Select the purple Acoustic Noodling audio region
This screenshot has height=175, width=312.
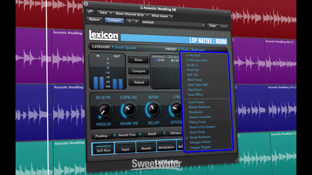(x=67, y=56)
